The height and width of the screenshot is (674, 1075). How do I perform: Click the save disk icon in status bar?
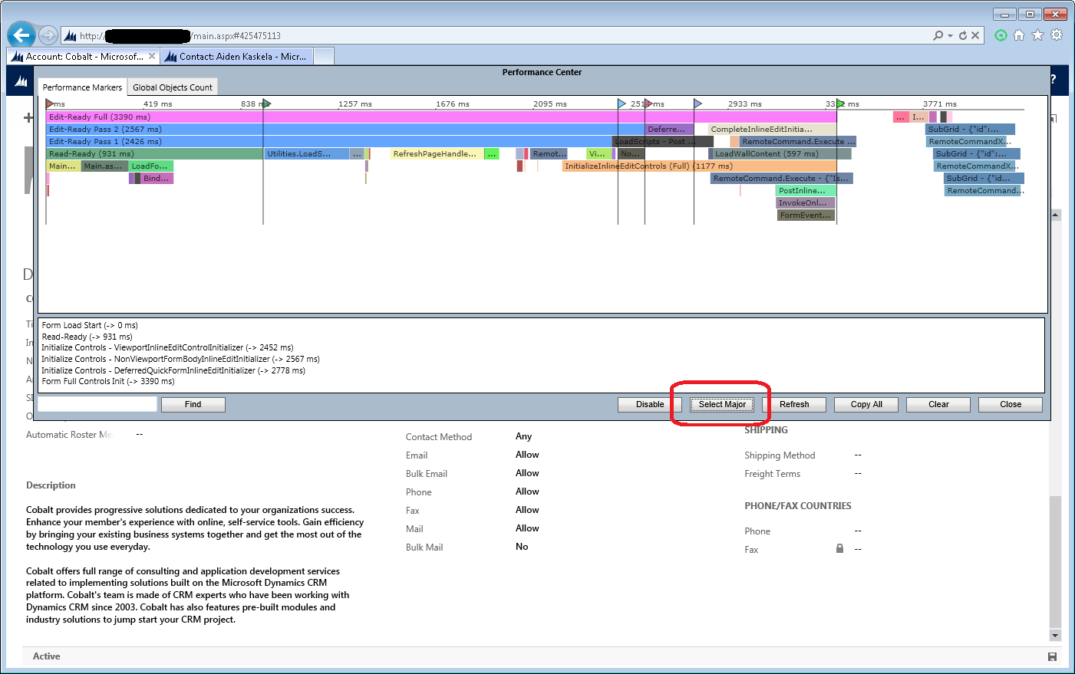click(1052, 656)
